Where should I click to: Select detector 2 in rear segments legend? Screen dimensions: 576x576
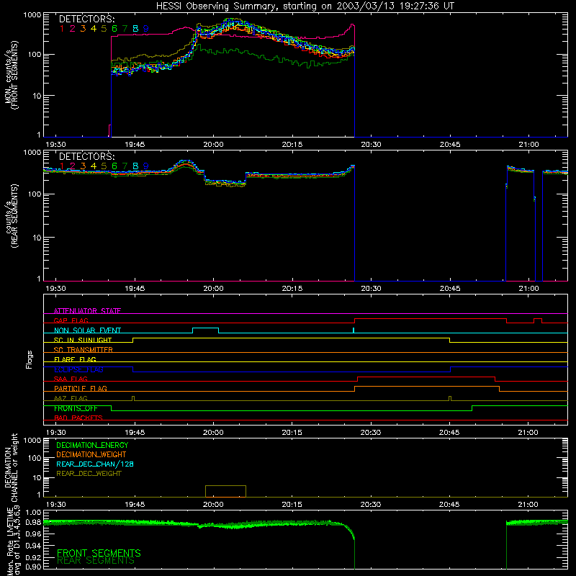(73, 166)
